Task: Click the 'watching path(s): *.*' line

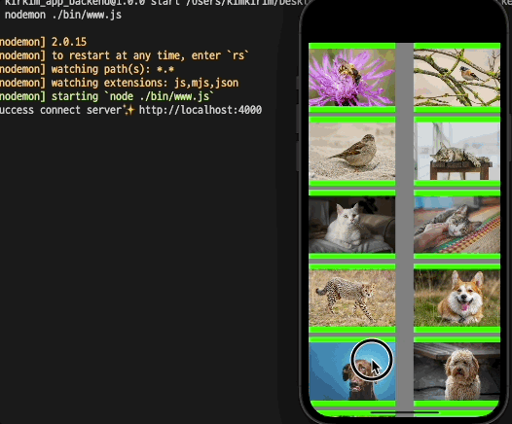Action: [87, 69]
